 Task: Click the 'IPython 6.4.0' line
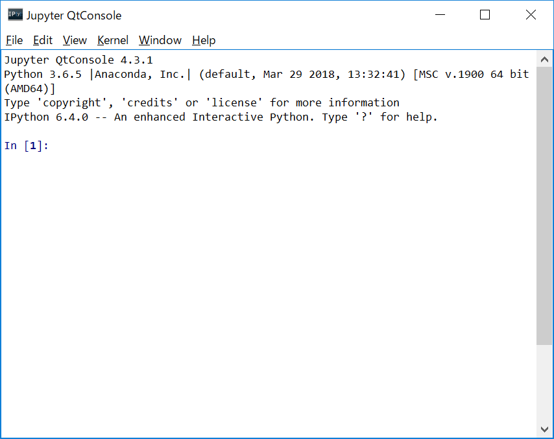coord(221,117)
